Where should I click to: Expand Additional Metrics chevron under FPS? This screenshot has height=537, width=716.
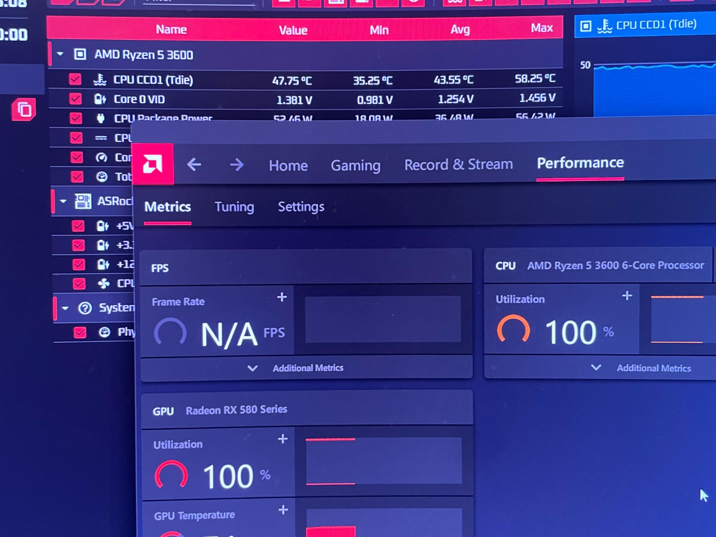pyautogui.click(x=252, y=368)
